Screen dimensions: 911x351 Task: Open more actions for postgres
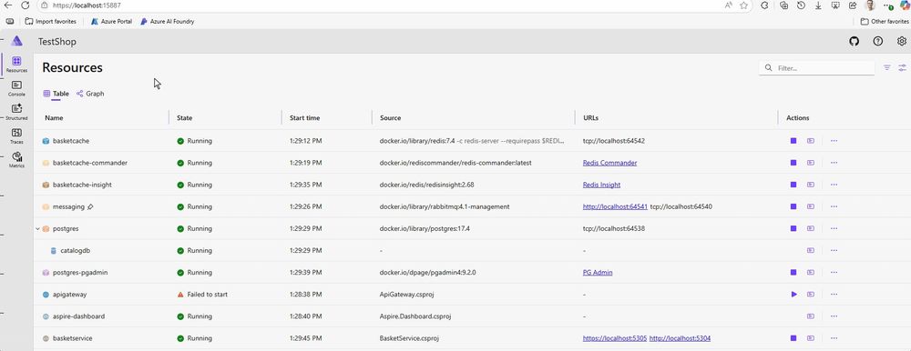(834, 228)
